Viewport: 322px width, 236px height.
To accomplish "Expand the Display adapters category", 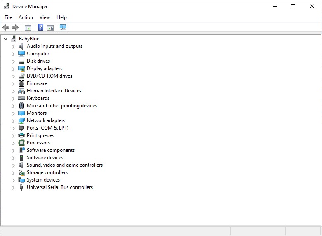I will pyautogui.click(x=13, y=68).
